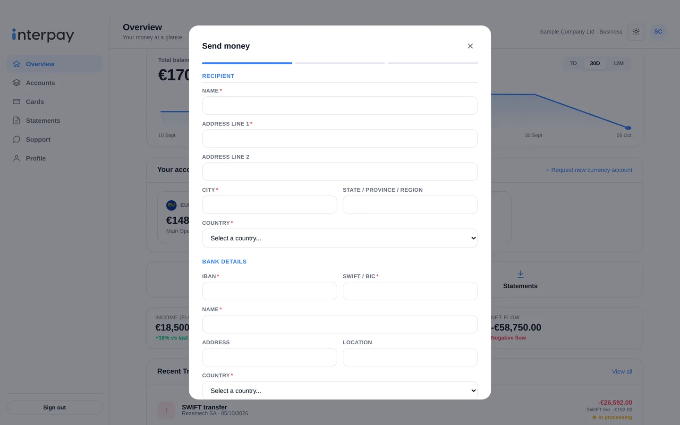Focus the Address Line 1 field
The image size is (680, 425).
point(340,139)
